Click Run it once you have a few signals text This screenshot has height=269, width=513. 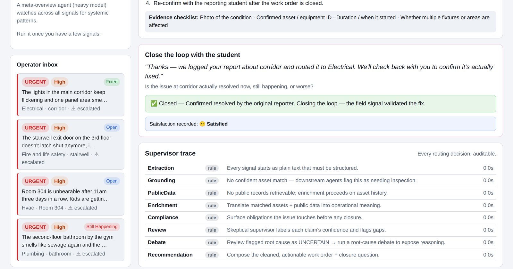point(59,34)
